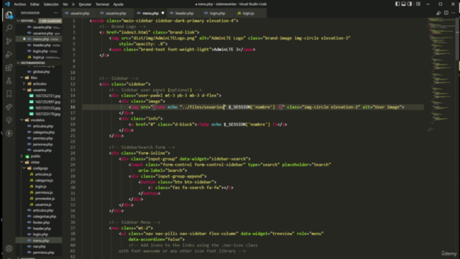The height and width of the screenshot is (259, 460).
Task: Click the VS Code logo in title bar
Action: coord(7,4)
